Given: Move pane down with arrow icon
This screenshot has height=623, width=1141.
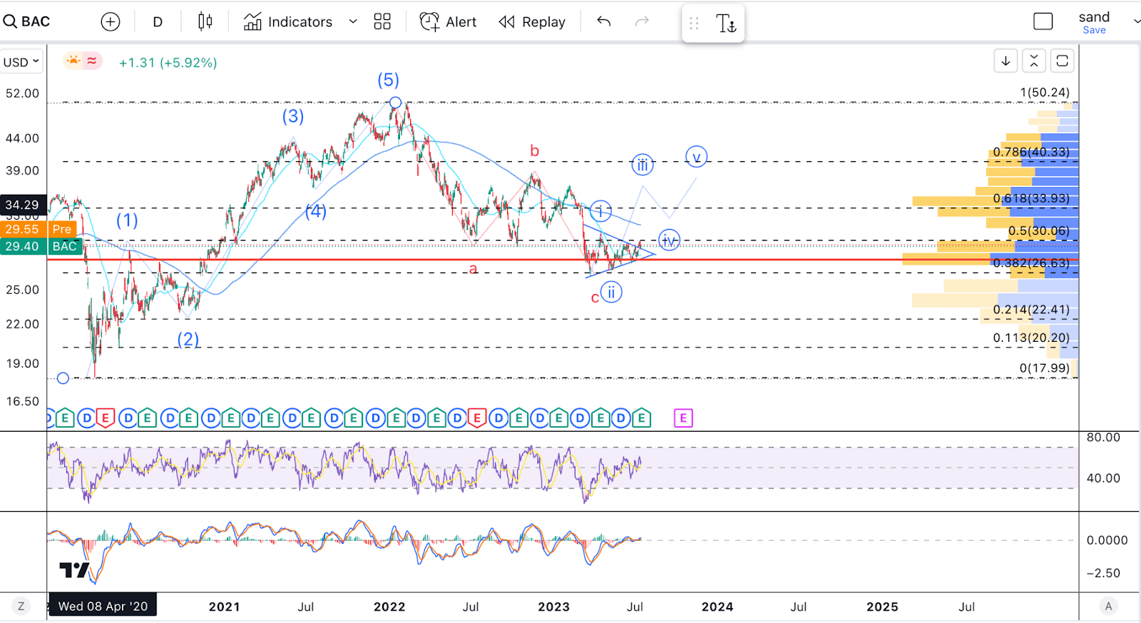Looking at the screenshot, I should (1006, 61).
